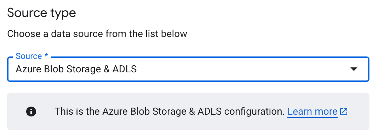Open the Source combo box
The image size is (373, 132).
pyautogui.click(x=188, y=69)
